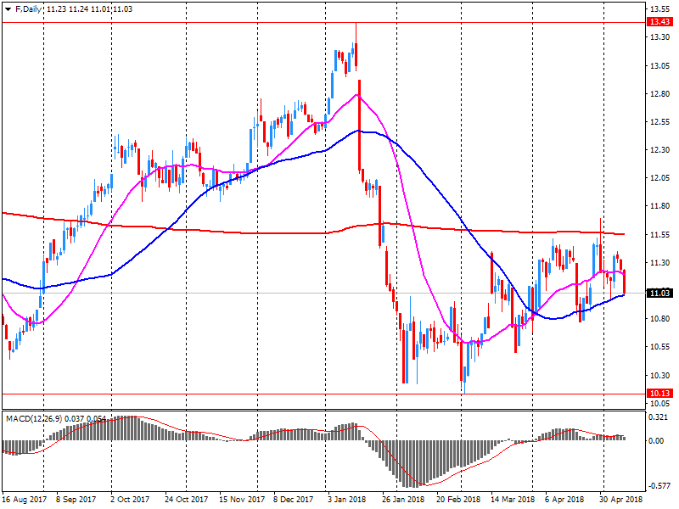Click the 13.05 price scale value
The image size is (679, 509).
(x=660, y=66)
